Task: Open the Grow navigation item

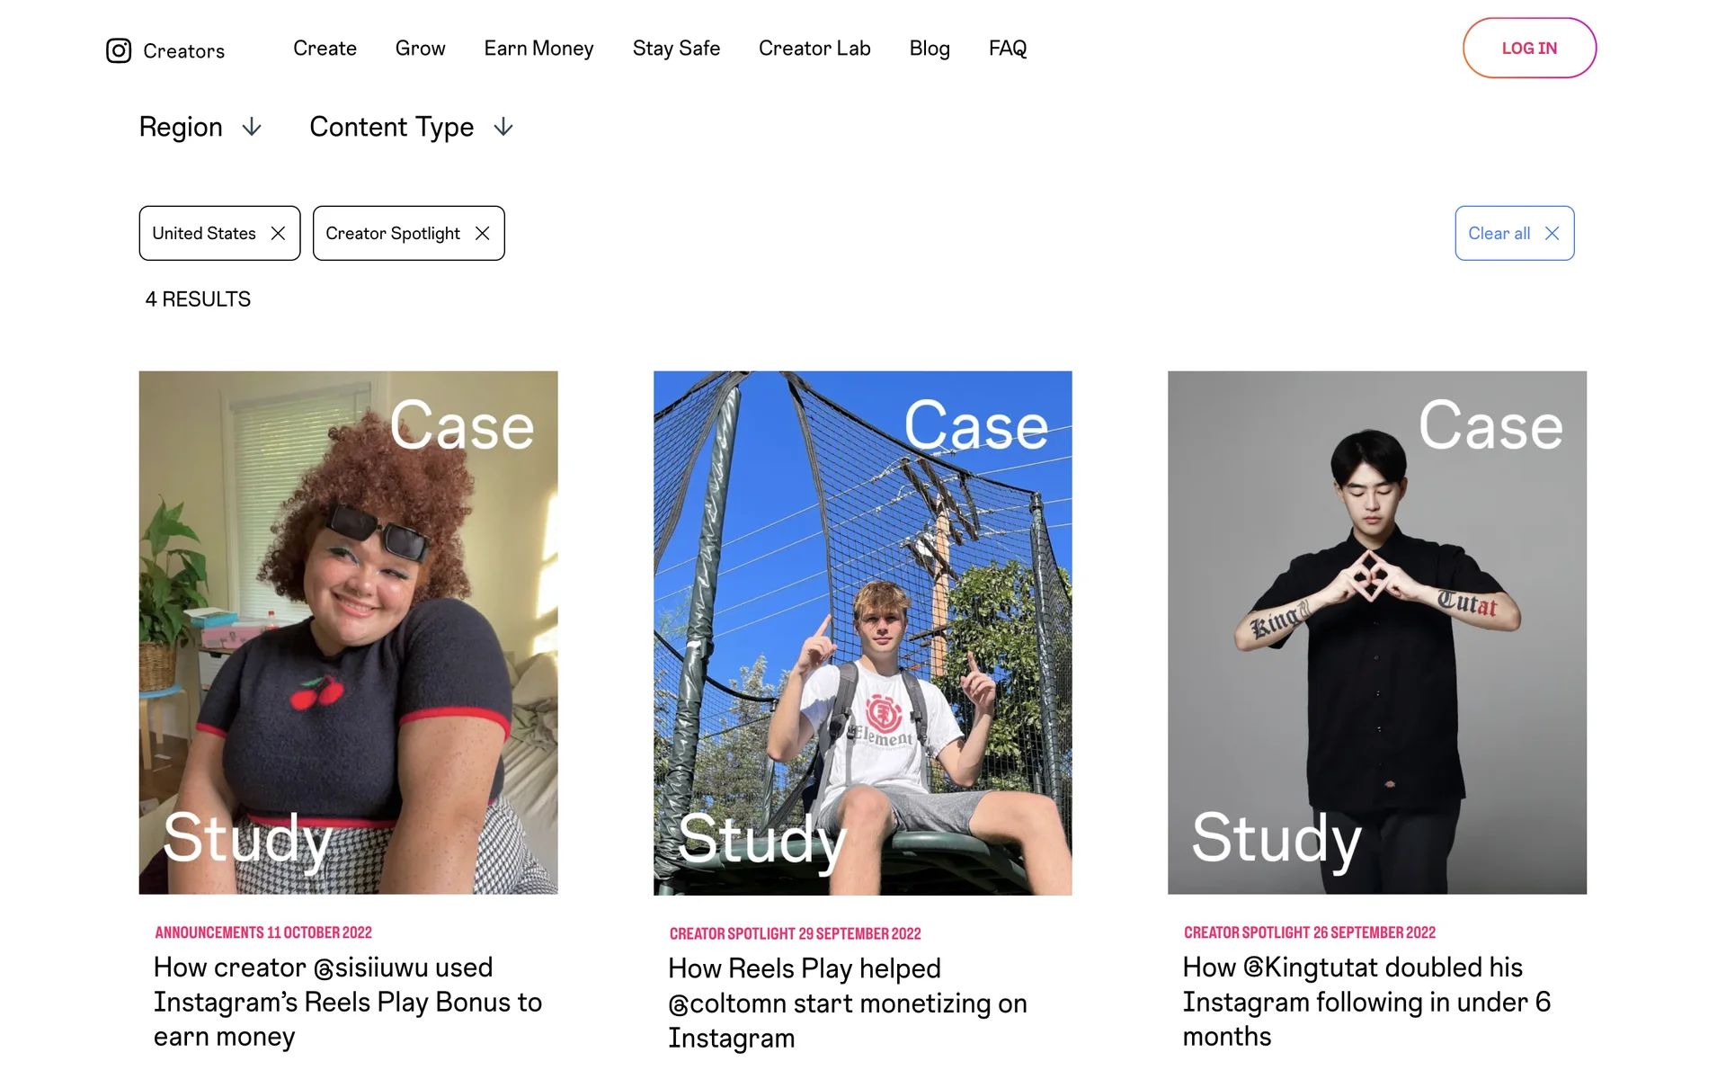Action: tap(420, 49)
